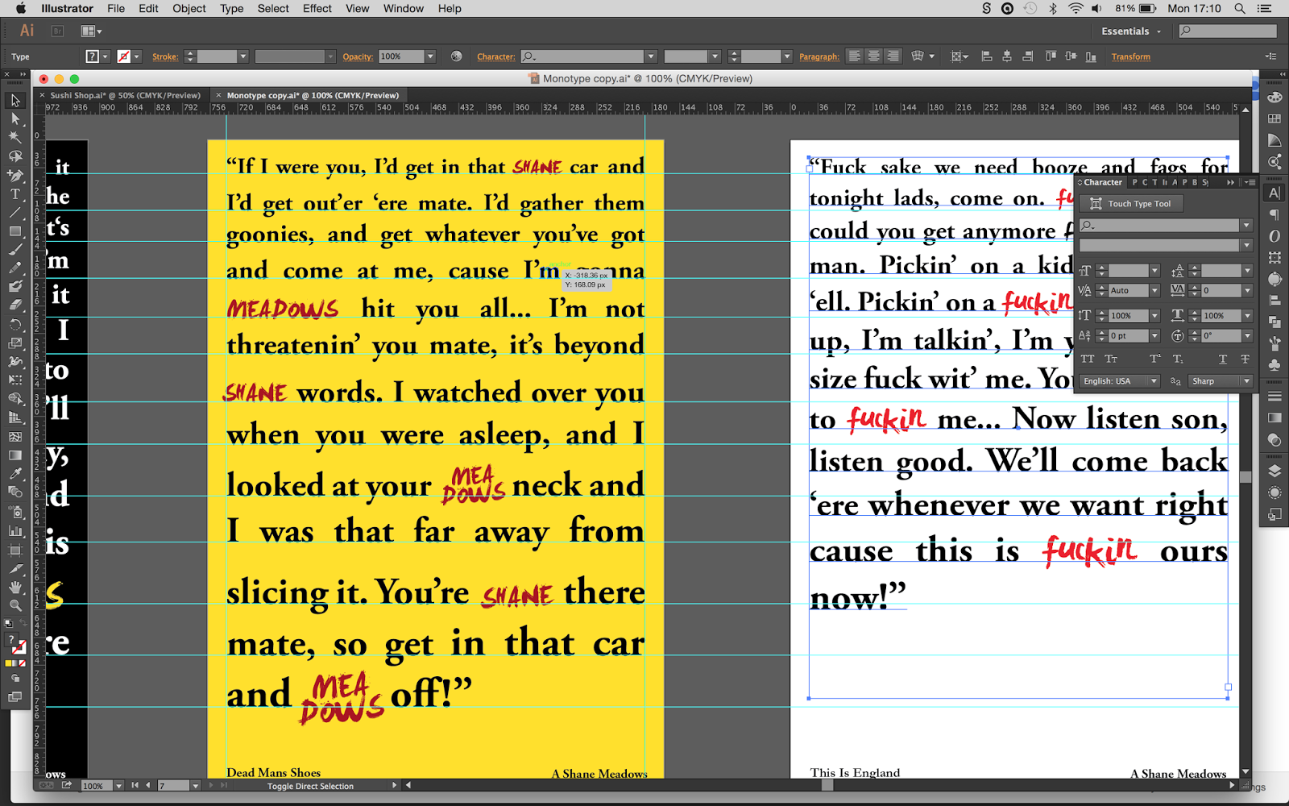Open Stroke panel icon in dock

1274,397
